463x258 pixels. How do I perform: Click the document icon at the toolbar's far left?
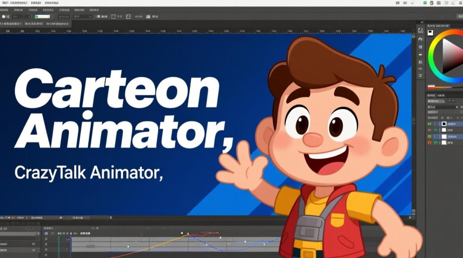pyautogui.click(x=4, y=16)
